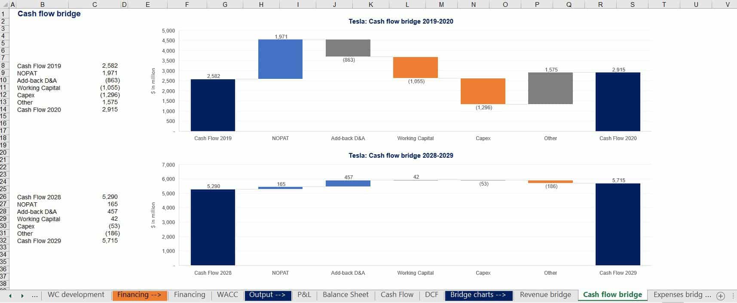The image size is (737, 303).
Task: Go to the WACC sheet tab
Action: coord(227,294)
